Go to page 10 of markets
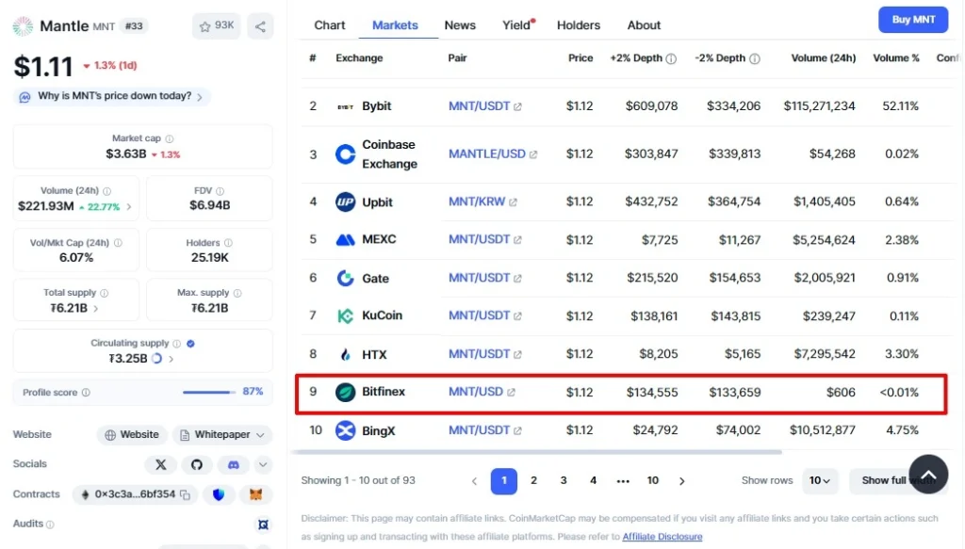 (x=652, y=481)
